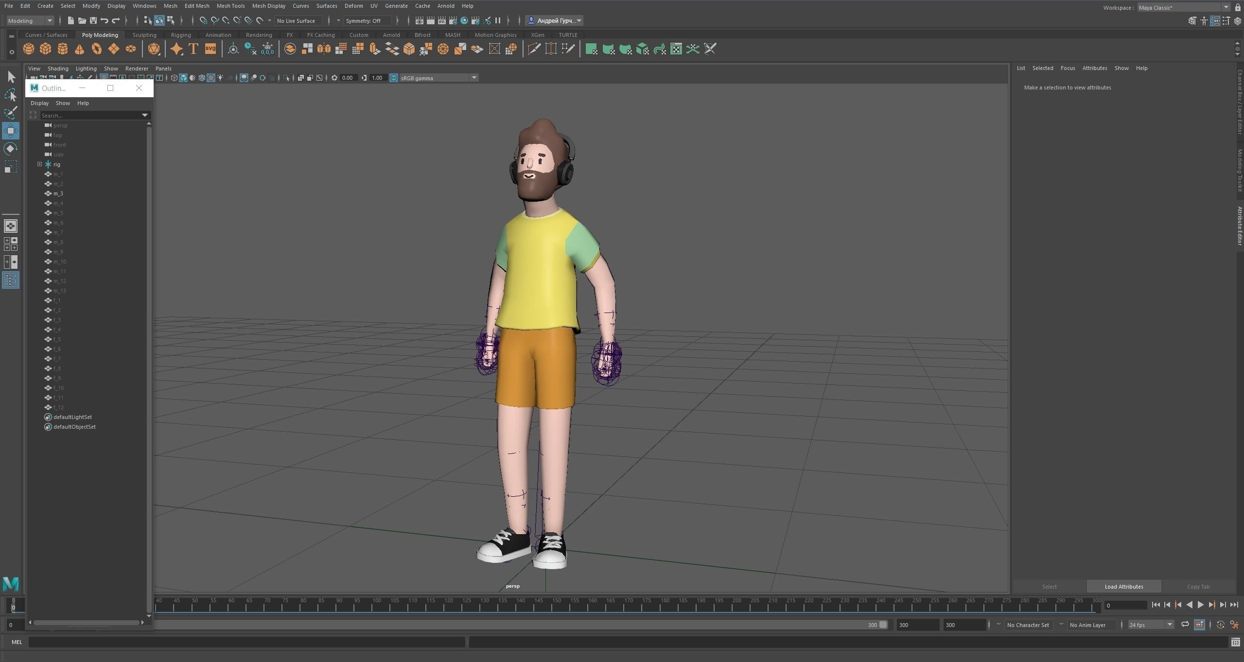
Task: Open the user account dropdown Андрей Гурч
Action: [554, 20]
